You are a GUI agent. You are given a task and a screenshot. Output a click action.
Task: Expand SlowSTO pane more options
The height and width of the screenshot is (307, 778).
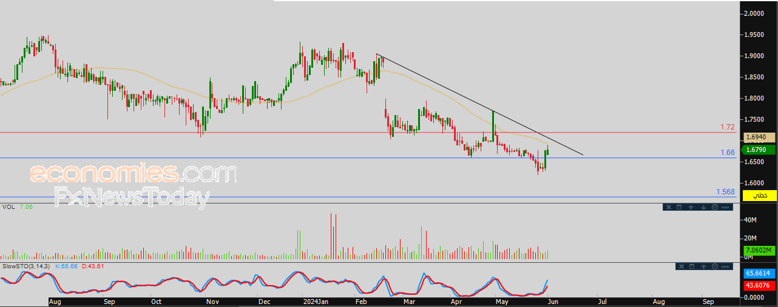click(x=725, y=266)
